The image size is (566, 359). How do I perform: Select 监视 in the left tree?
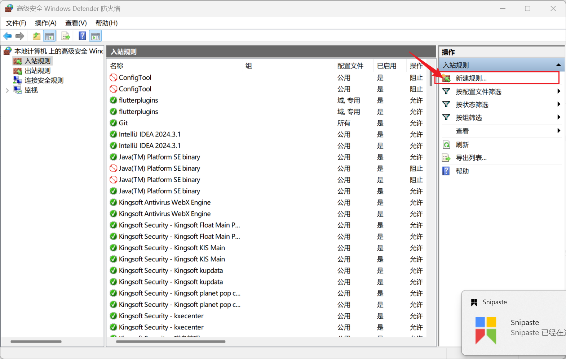(x=31, y=90)
